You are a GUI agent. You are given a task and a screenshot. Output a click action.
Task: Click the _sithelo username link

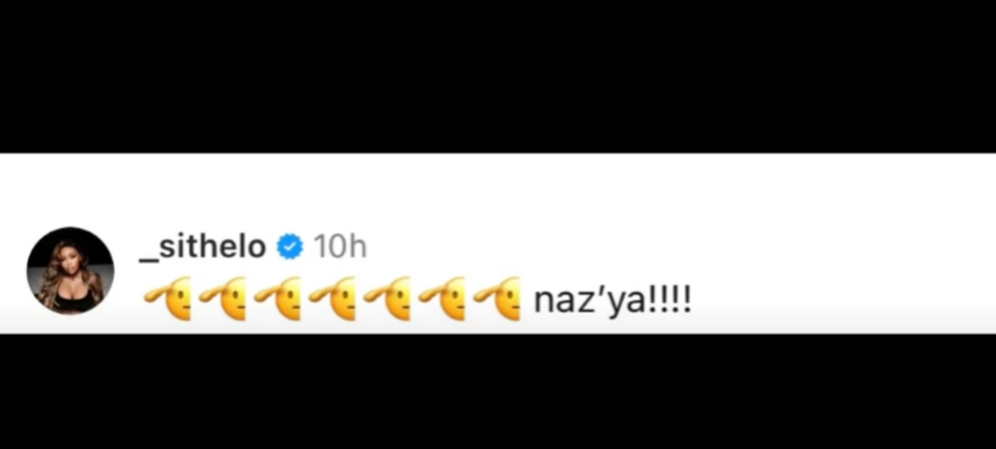(202, 247)
